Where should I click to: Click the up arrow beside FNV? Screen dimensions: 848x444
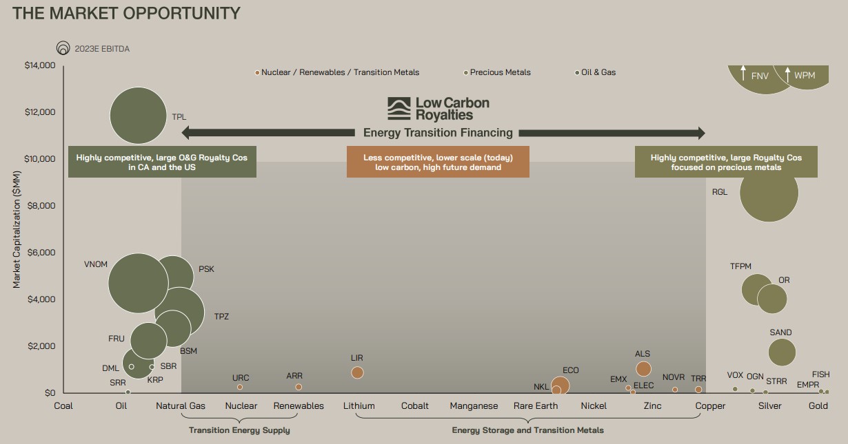point(743,73)
